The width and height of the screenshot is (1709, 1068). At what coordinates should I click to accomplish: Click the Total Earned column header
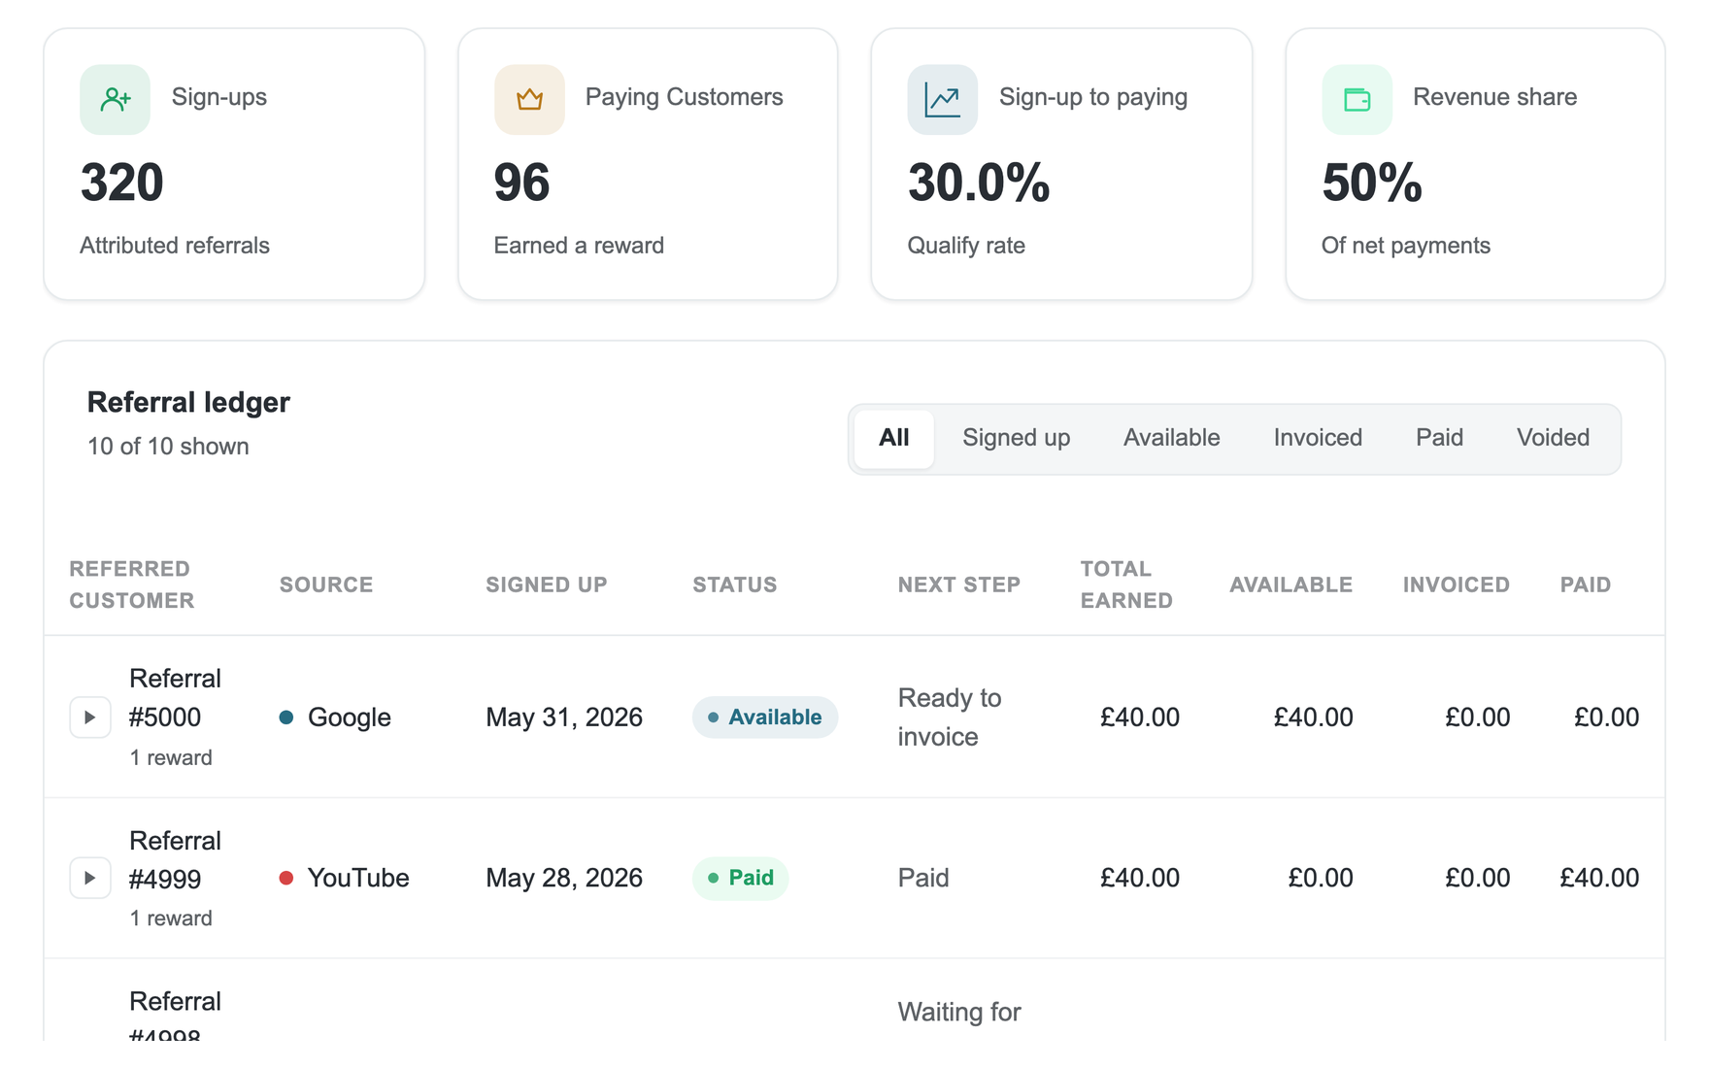click(x=1126, y=584)
